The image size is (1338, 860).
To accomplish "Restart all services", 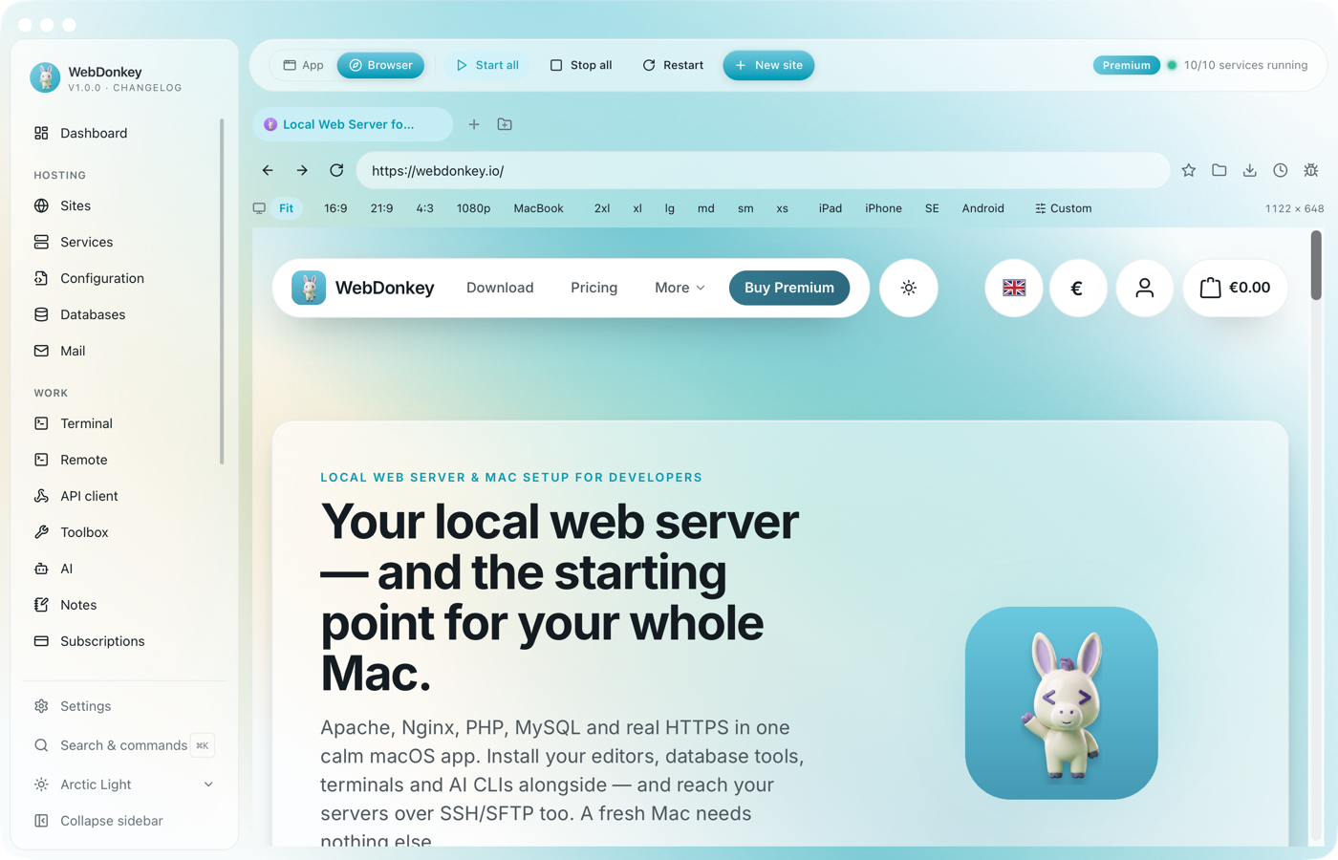I will pos(673,65).
